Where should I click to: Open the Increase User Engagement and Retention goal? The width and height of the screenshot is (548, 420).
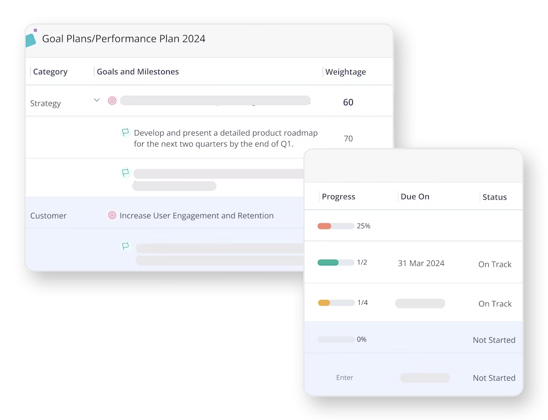[197, 215]
